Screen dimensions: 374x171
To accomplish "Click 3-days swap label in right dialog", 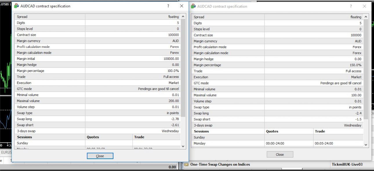I will [x=203, y=125].
